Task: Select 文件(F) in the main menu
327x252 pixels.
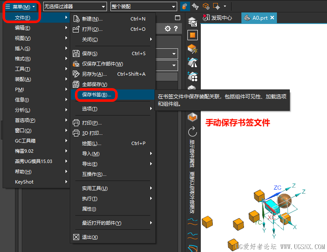Action: [36, 18]
